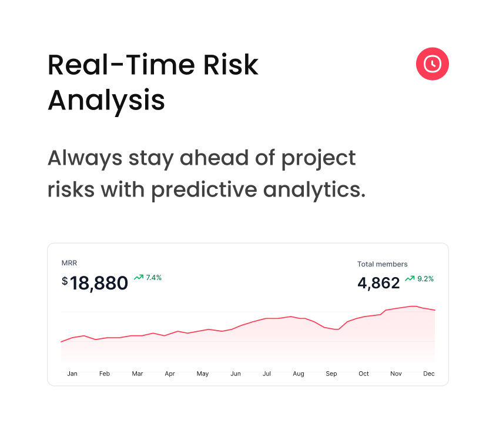
Task: Click Jan on the chart axis
Action: 72,374
